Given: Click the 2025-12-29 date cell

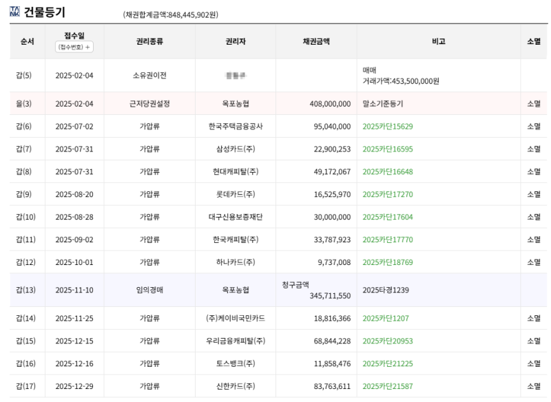Looking at the screenshot, I should [74, 386].
